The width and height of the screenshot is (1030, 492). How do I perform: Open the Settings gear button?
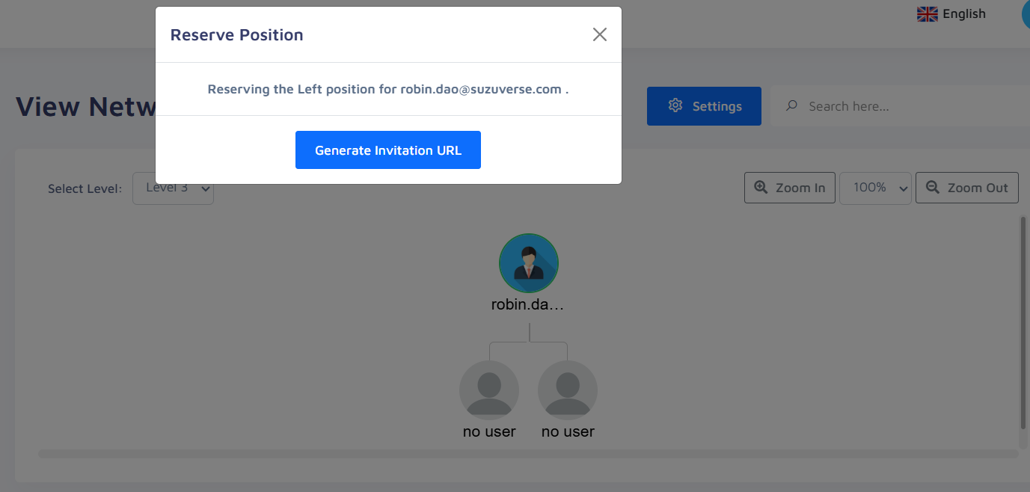(x=704, y=106)
